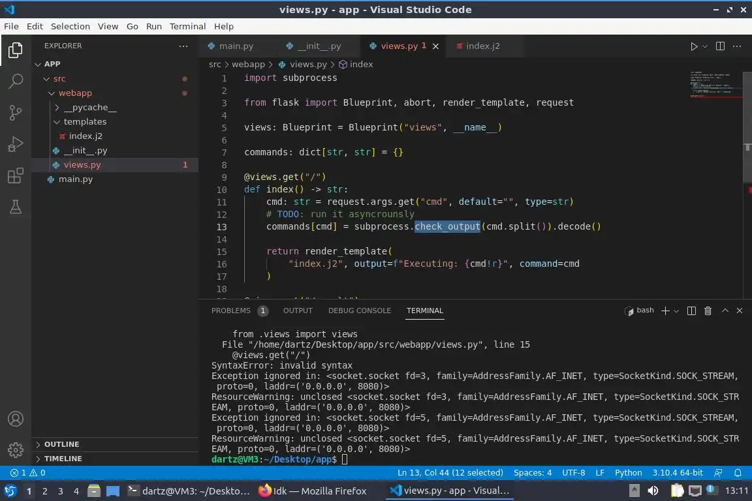Click the volume icon in system tray
The width and height of the screenshot is (752, 501).
[653, 491]
